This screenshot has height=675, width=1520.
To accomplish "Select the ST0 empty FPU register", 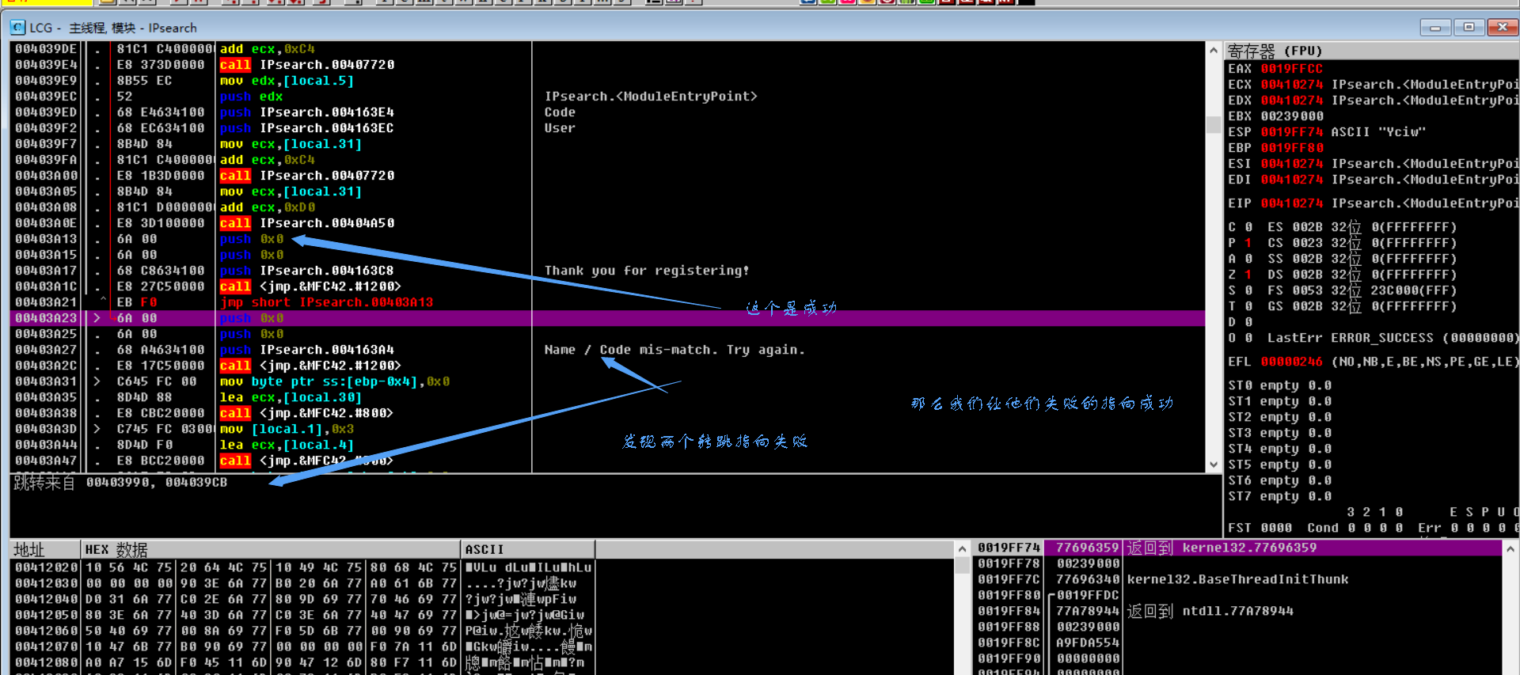I will pos(1279,385).
